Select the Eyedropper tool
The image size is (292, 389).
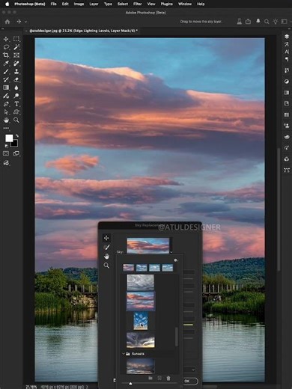(x=6, y=64)
